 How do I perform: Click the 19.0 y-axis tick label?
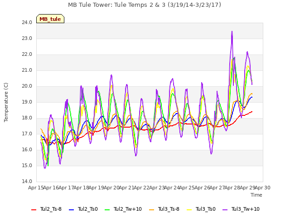tap(27, 102)
